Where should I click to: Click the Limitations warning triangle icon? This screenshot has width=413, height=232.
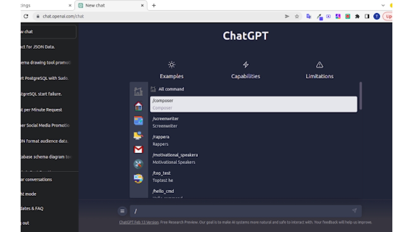tap(320, 65)
